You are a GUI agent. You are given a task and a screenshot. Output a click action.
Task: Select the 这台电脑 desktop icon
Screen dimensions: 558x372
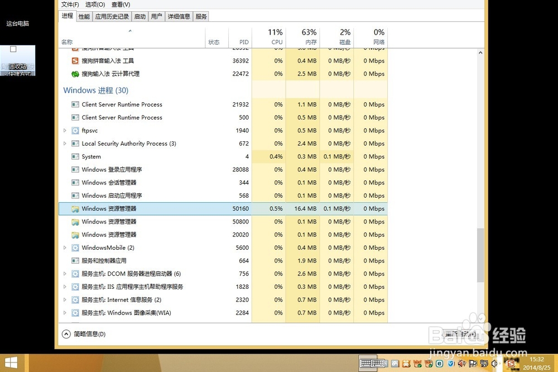[x=17, y=23]
